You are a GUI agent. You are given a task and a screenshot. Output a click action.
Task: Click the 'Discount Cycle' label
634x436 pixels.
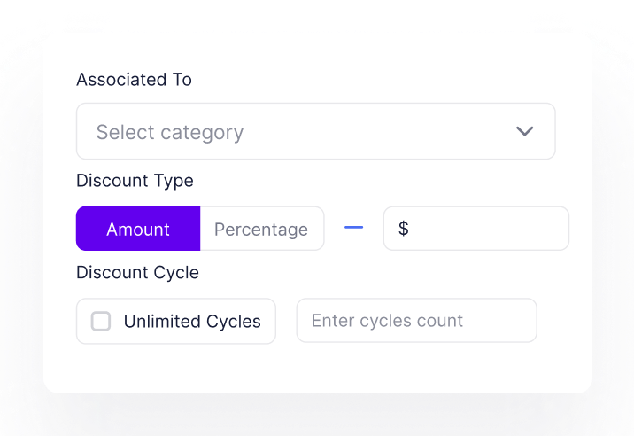137,273
